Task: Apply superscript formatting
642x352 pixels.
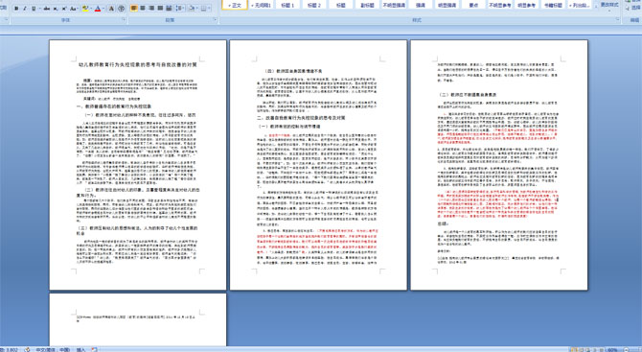Action: click(x=64, y=9)
